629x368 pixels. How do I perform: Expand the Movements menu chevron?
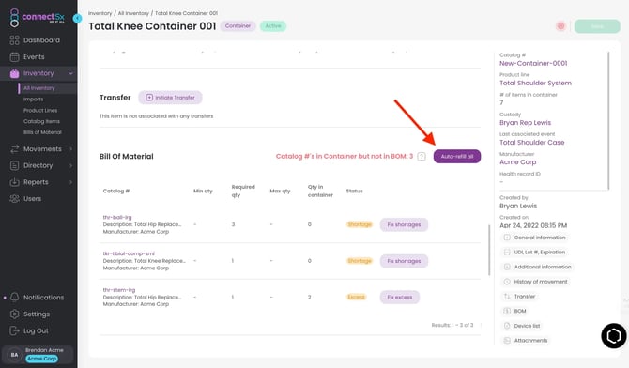tap(70, 149)
